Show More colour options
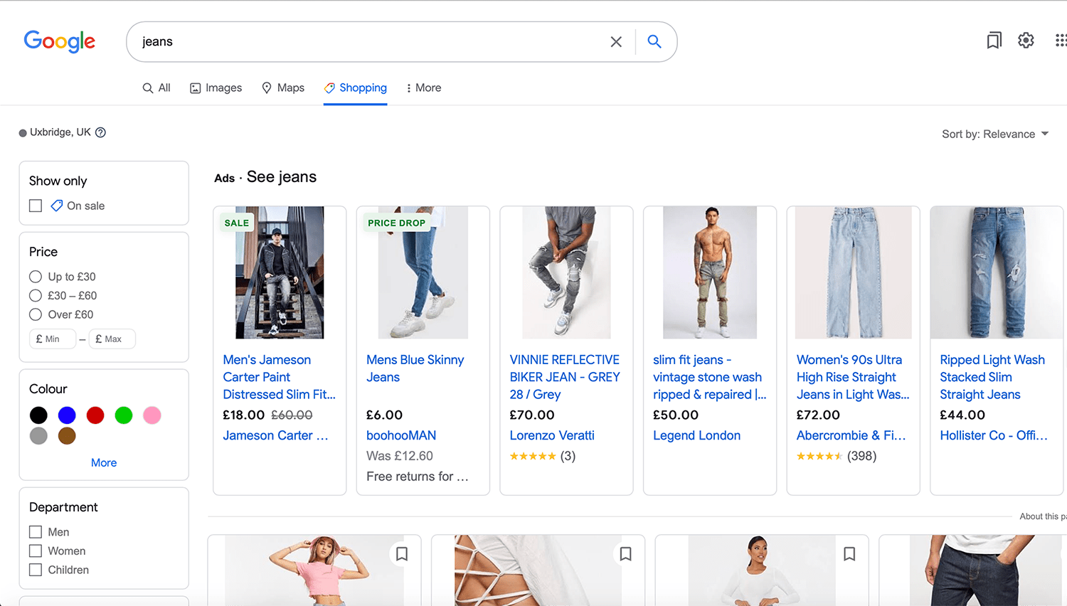The image size is (1067, 606). tap(104, 462)
